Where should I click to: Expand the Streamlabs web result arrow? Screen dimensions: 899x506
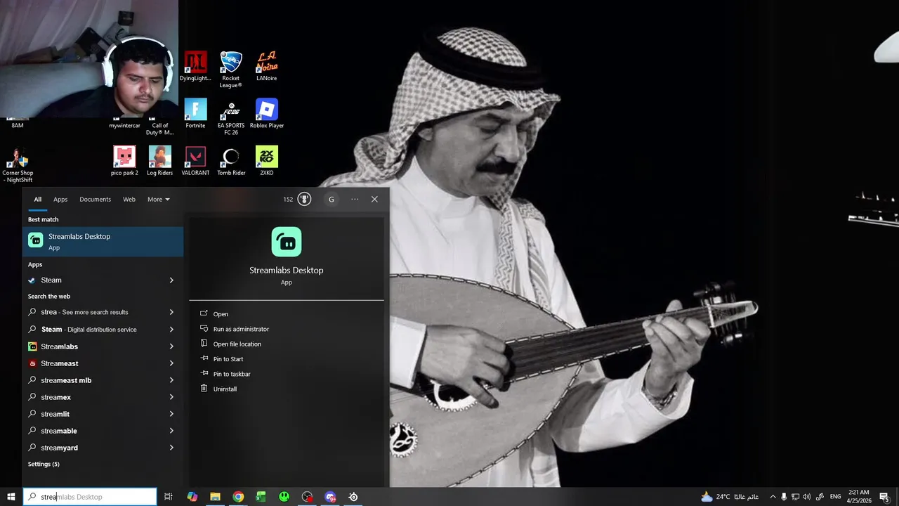point(171,346)
